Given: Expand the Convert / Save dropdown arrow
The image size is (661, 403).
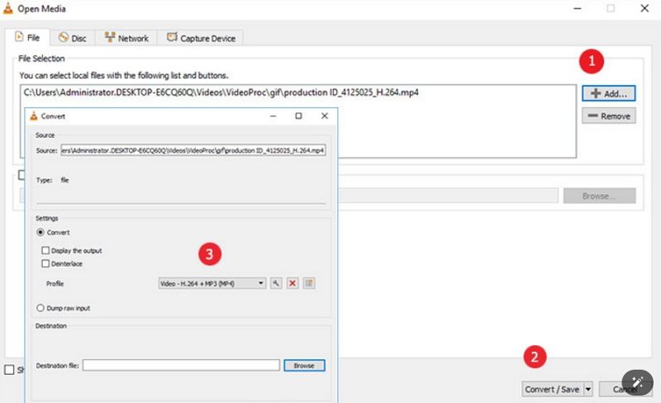Looking at the screenshot, I should (x=588, y=390).
